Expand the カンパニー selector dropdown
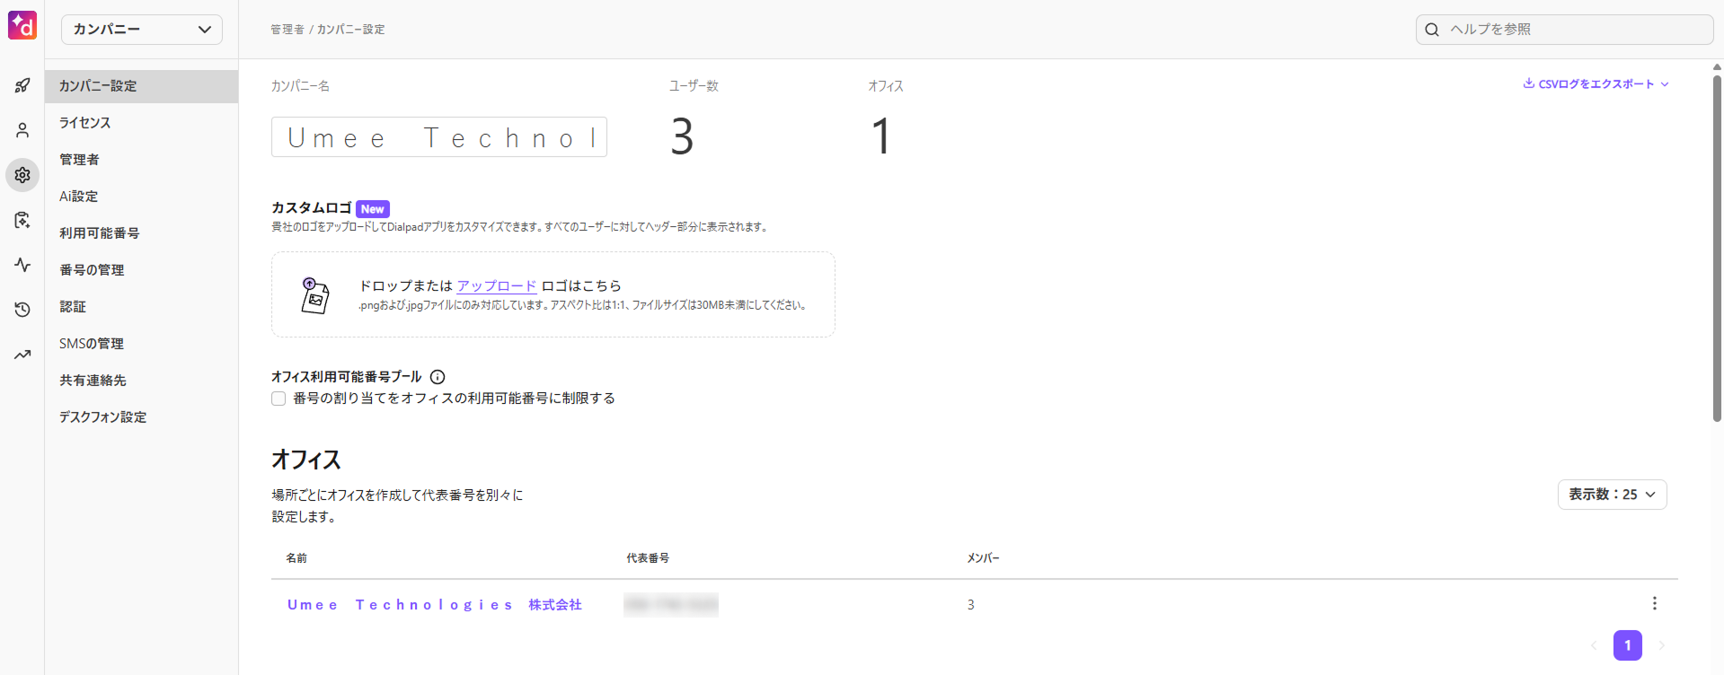This screenshot has height=675, width=1724. click(x=142, y=30)
